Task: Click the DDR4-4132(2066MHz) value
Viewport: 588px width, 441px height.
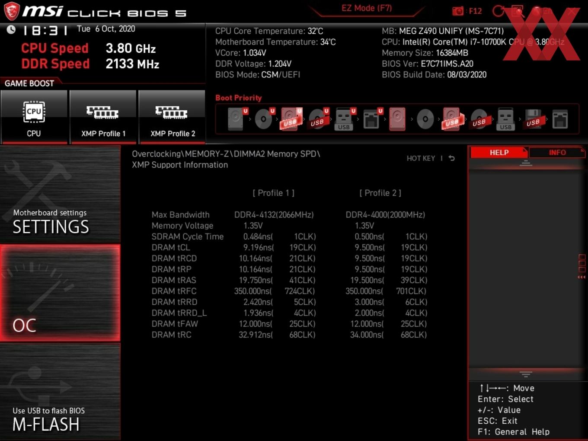Action: (274, 215)
